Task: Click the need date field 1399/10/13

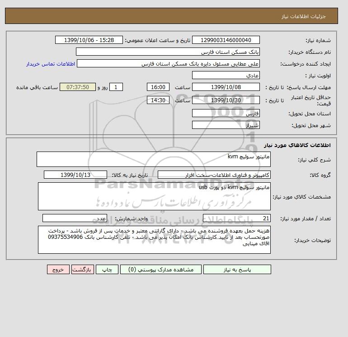Action: (x=75, y=175)
